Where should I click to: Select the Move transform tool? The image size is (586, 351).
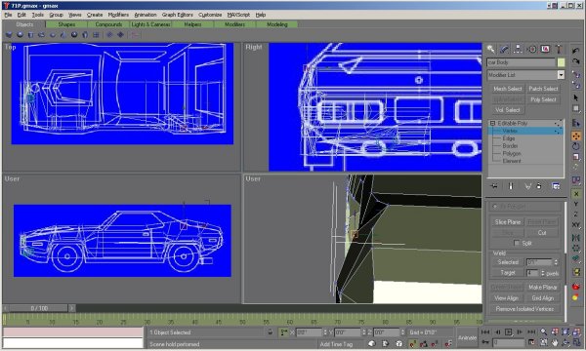(x=576, y=136)
